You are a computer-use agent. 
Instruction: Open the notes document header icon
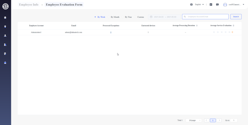(211, 5)
